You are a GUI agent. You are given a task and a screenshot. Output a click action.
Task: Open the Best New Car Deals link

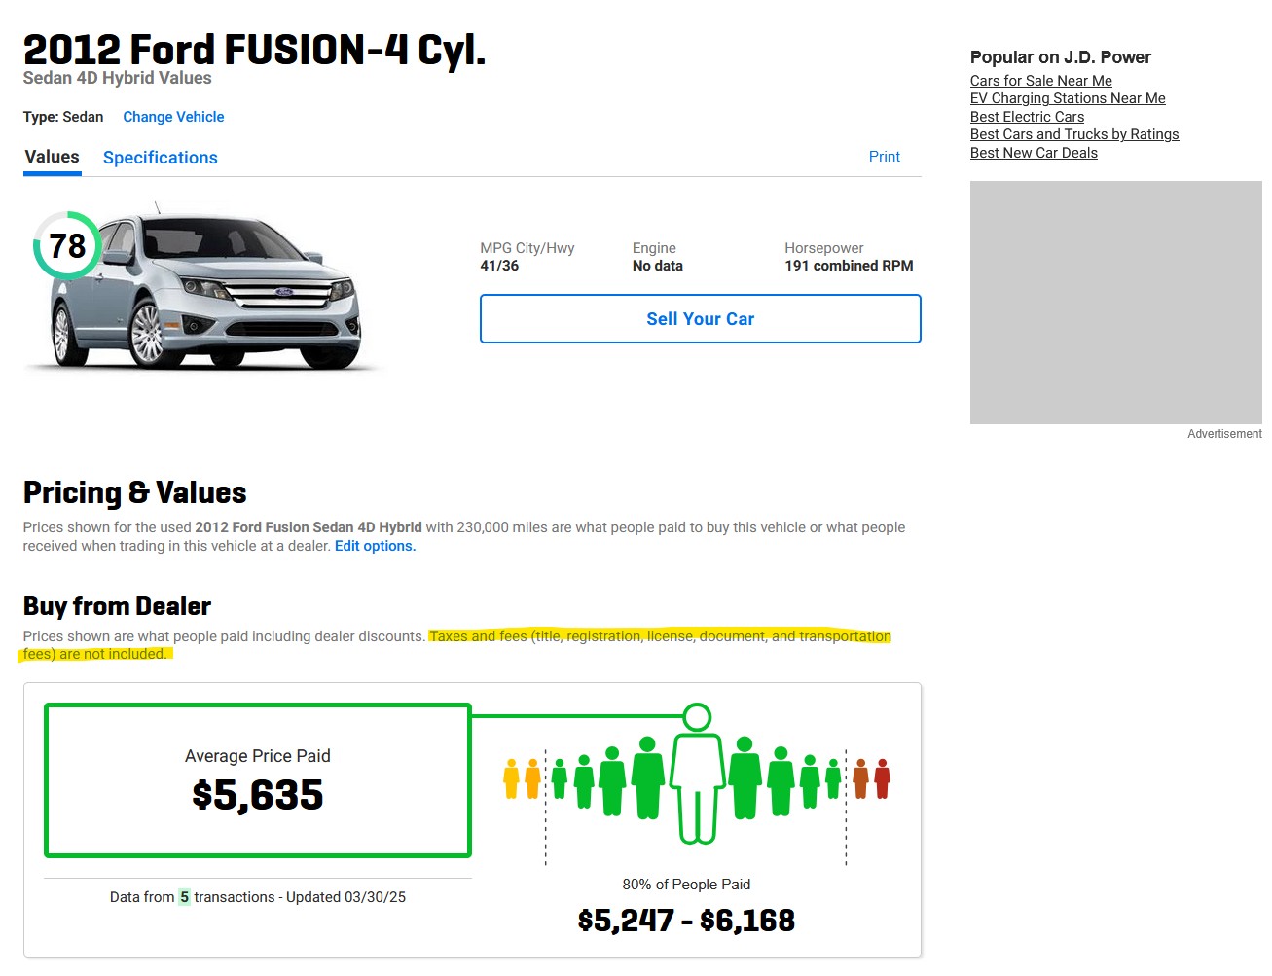[1034, 153]
